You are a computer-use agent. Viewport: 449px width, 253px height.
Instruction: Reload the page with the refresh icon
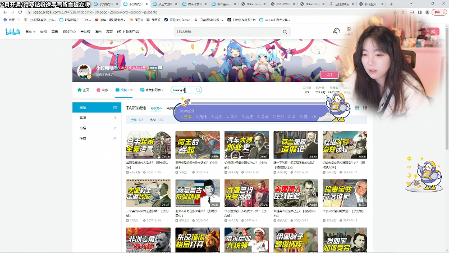20,12
